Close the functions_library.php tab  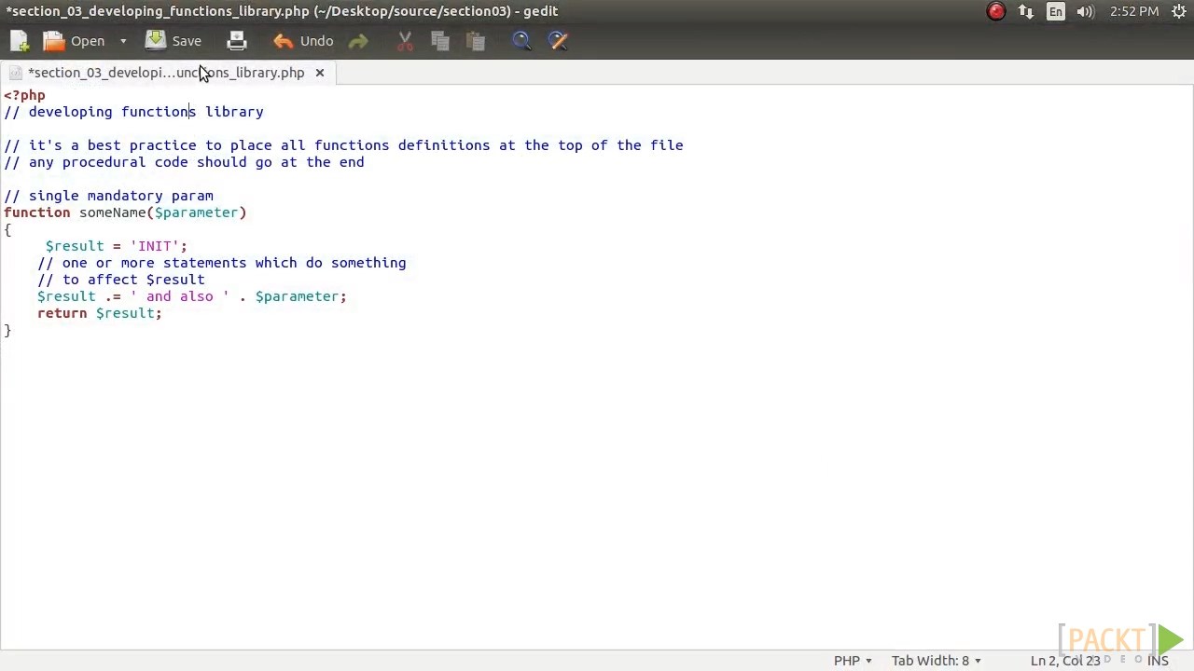coord(319,73)
